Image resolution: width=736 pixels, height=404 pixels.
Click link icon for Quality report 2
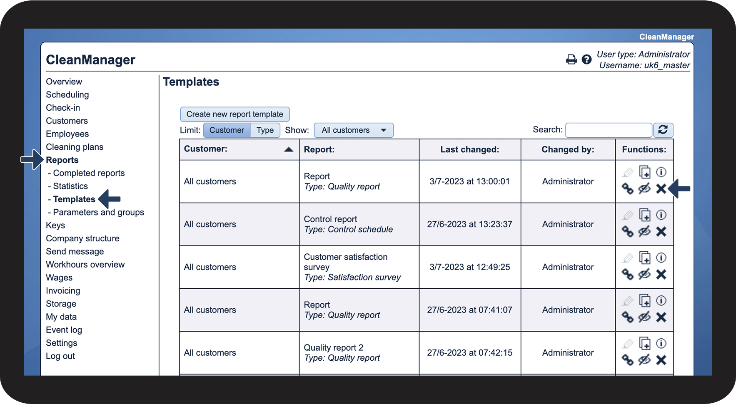tap(627, 360)
